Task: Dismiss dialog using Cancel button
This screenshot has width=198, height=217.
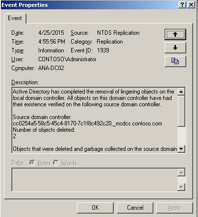Action: (x=135, y=208)
